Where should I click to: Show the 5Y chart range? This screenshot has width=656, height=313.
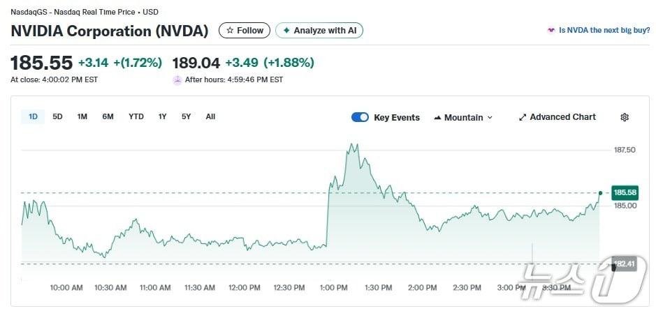(x=186, y=116)
